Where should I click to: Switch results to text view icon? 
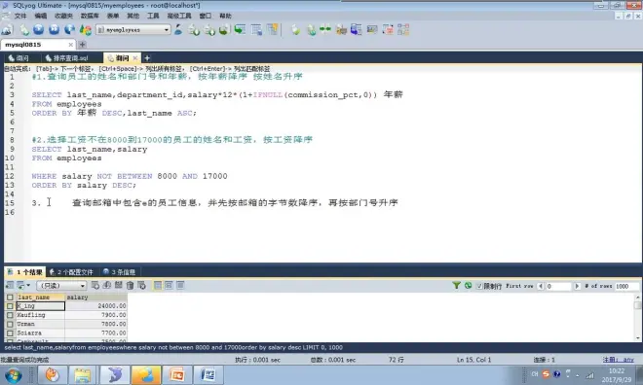[x=180, y=286]
